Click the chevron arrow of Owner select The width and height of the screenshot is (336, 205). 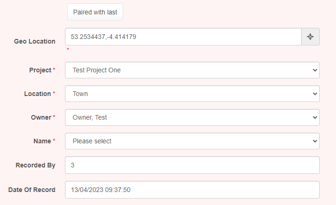(x=315, y=117)
